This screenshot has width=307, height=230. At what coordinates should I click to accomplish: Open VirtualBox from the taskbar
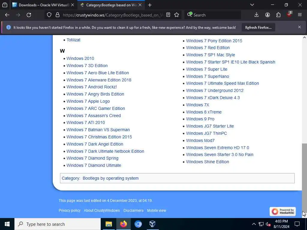pyautogui.click(x=153, y=224)
